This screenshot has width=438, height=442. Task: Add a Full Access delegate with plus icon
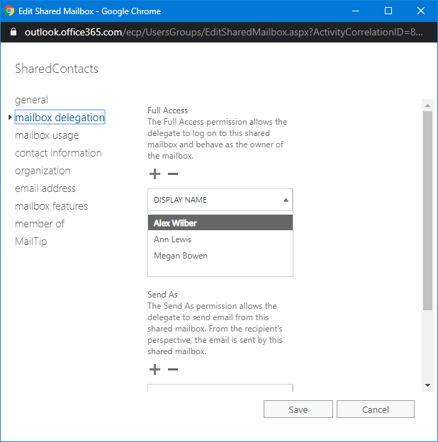coord(155,174)
